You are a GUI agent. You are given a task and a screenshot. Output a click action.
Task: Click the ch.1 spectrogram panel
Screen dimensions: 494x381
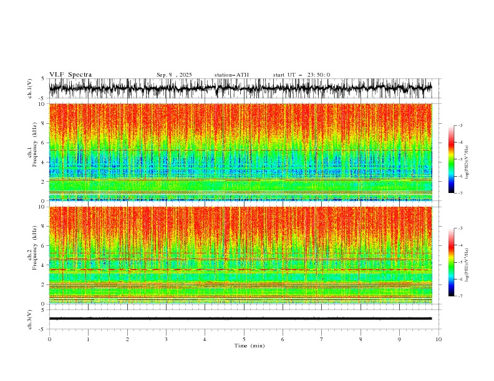pos(240,152)
